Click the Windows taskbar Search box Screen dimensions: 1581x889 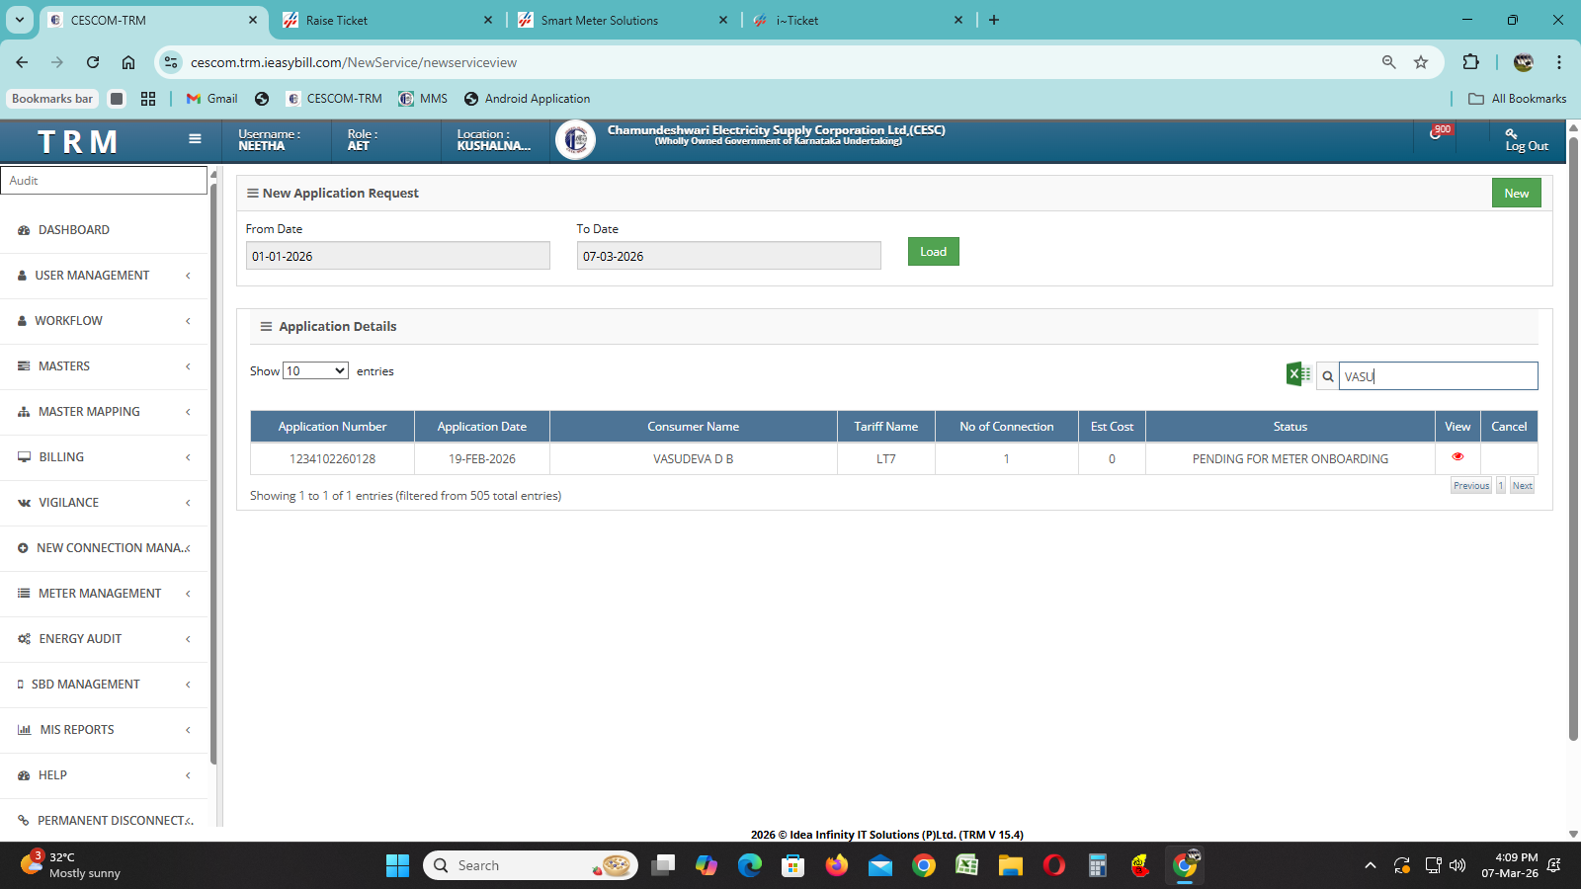tap(531, 866)
